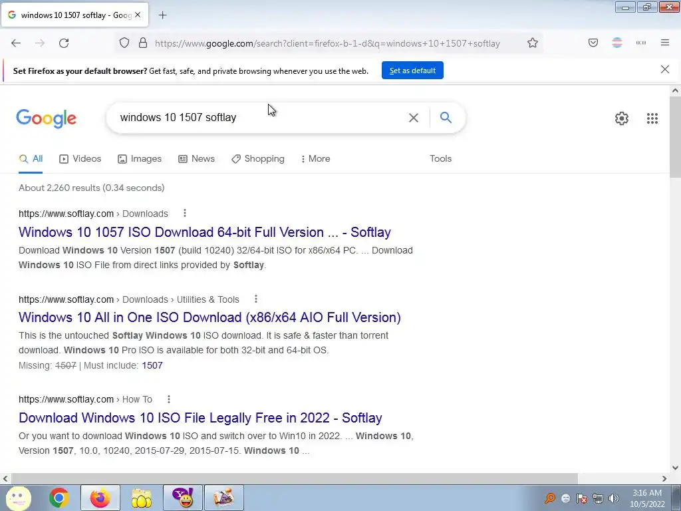Viewport: 681px width, 511px height.
Task: Open options dots for All in One result
Action: pos(256,299)
